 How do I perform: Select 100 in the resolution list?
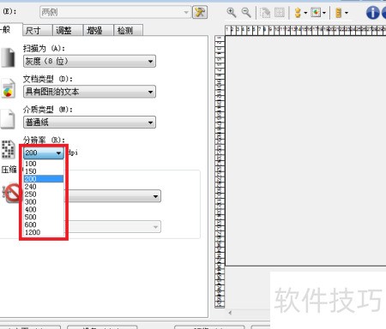(x=44, y=164)
